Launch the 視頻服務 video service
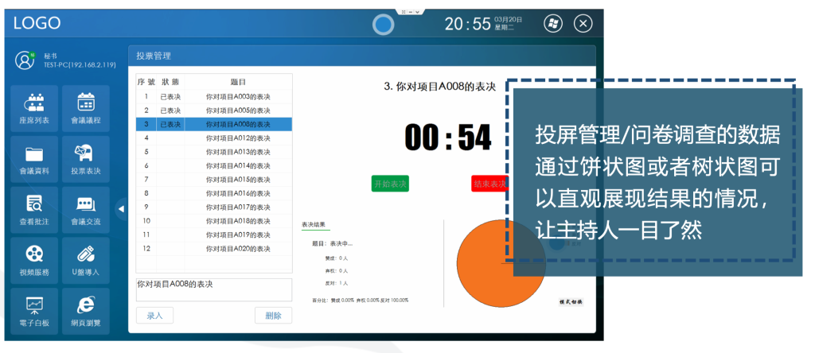The height and width of the screenshot is (353, 815). pos(34,259)
